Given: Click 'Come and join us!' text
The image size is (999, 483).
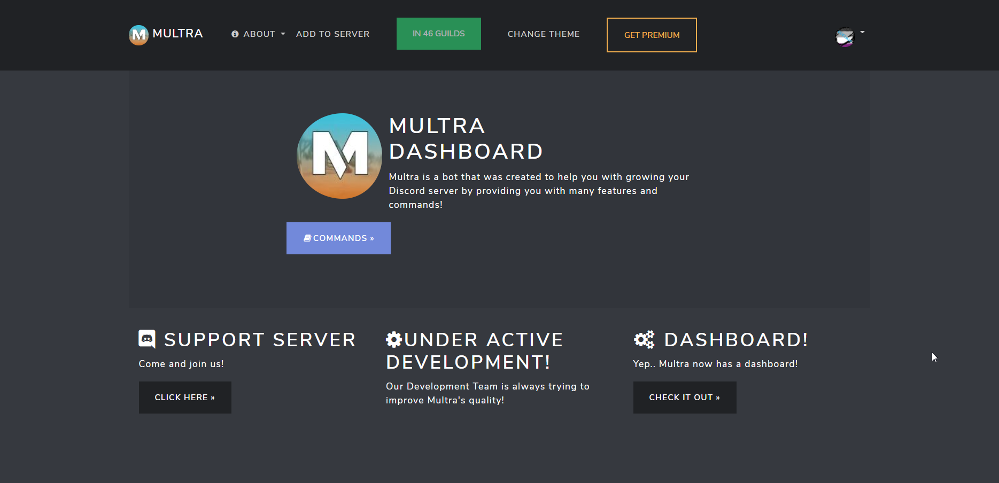Looking at the screenshot, I should click(181, 364).
